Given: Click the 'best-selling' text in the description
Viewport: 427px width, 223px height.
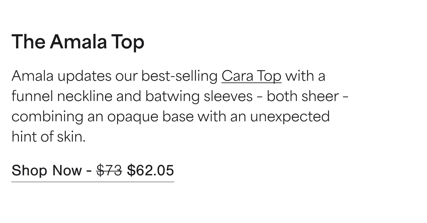Looking at the screenshot, I should coord(180,76).
